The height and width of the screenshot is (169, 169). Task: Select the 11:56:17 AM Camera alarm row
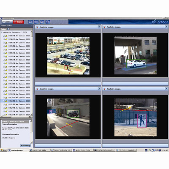[x=17, y=39]
